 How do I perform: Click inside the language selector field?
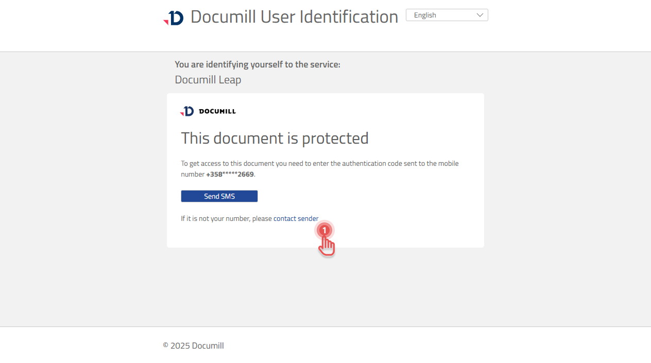point(438,15)
